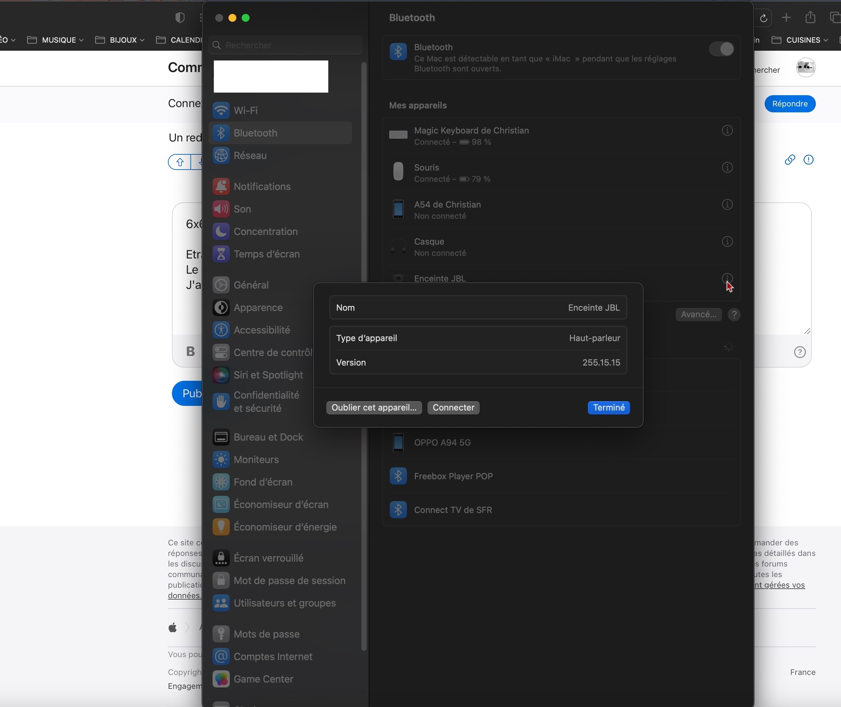The height and width of the screenshot is (707, 841).
Task: Select Moniteurs in settings sidebar
Action: [x=256, y=459]
